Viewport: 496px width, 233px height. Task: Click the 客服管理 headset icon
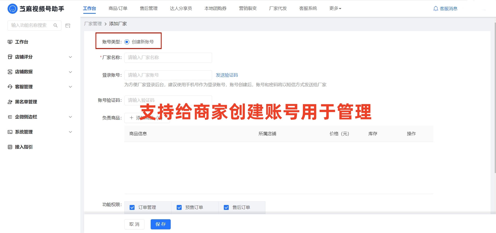click(10, 87)
